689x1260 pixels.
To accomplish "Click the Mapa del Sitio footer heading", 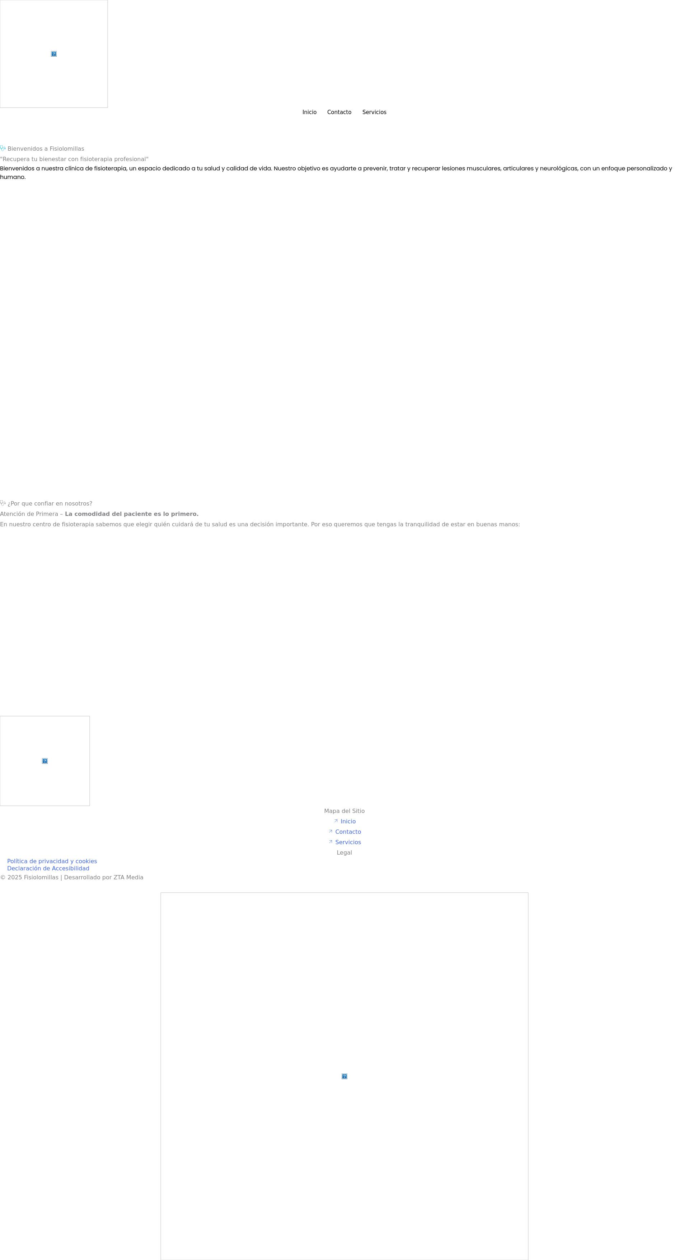I will [344, 810].
